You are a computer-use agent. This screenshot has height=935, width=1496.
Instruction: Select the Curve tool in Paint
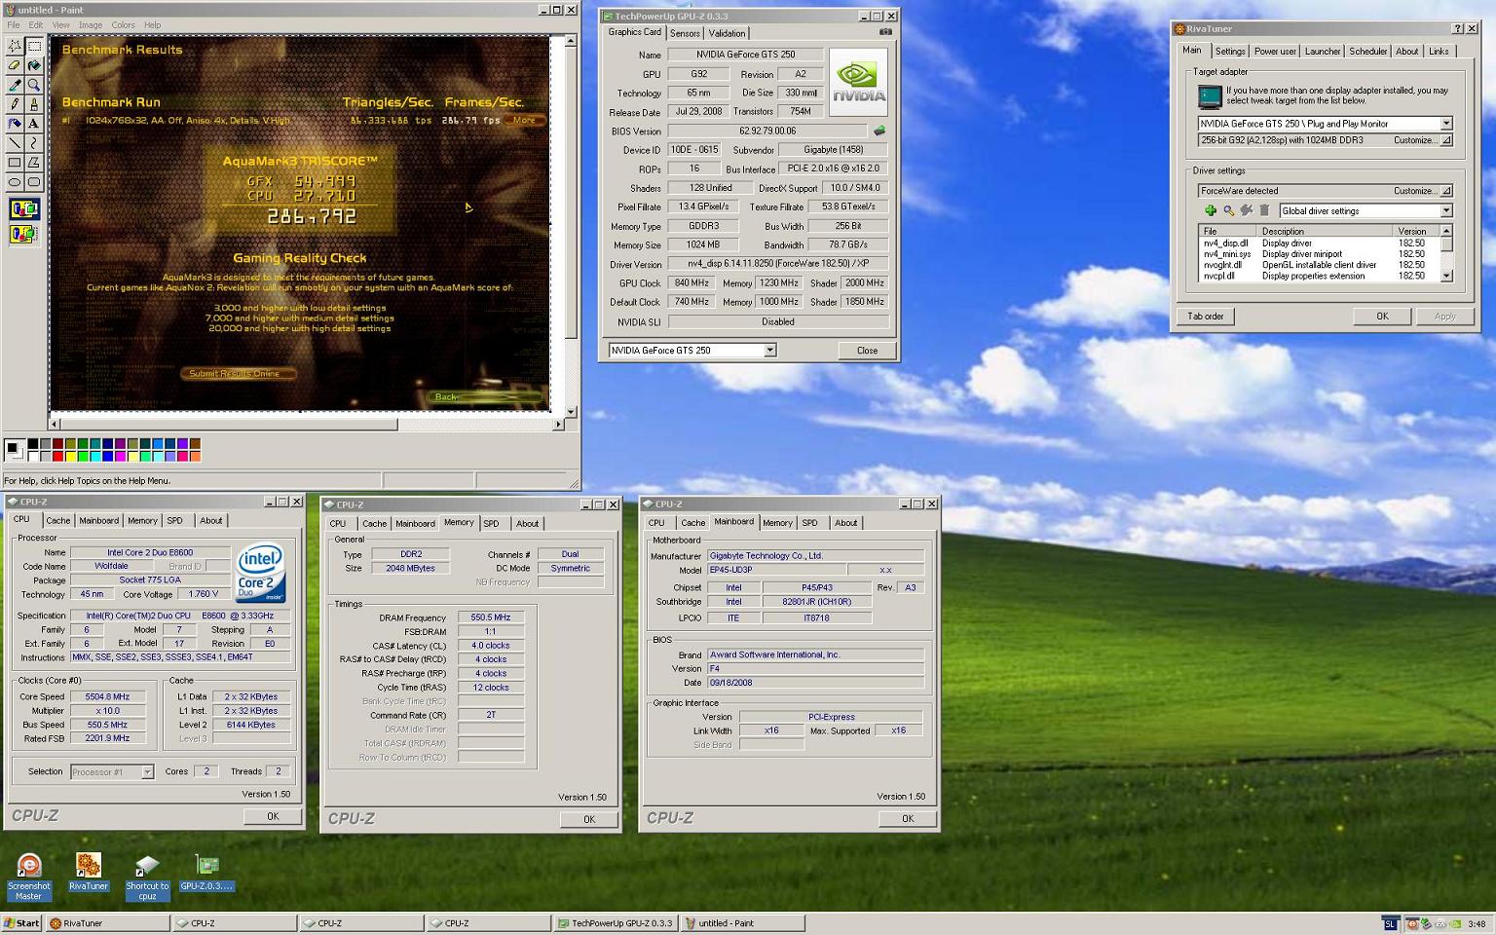coord(34,143)
